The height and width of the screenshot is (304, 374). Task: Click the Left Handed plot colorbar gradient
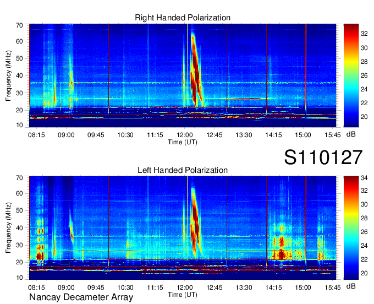[351, 228]
